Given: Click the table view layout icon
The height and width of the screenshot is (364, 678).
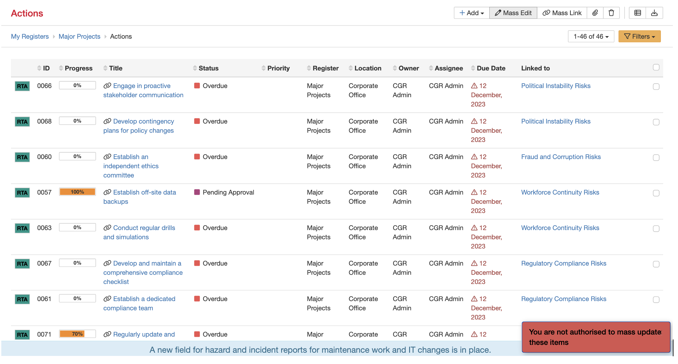Looking at the screenshot, I should point(637,13).
